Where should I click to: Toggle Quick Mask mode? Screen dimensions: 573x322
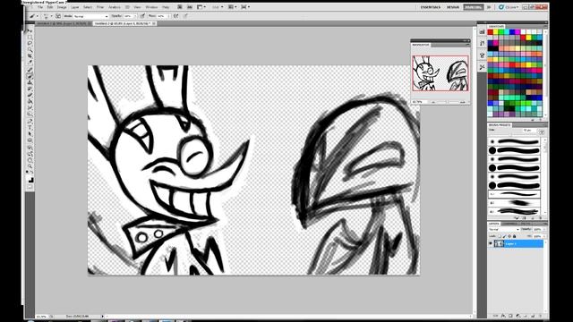30,187
